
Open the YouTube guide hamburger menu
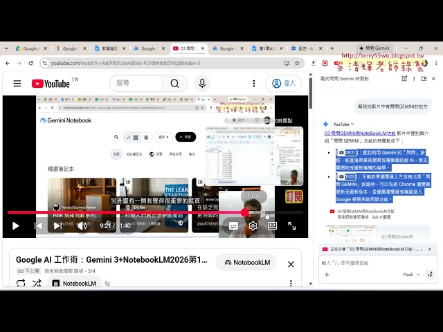[17, 84]
